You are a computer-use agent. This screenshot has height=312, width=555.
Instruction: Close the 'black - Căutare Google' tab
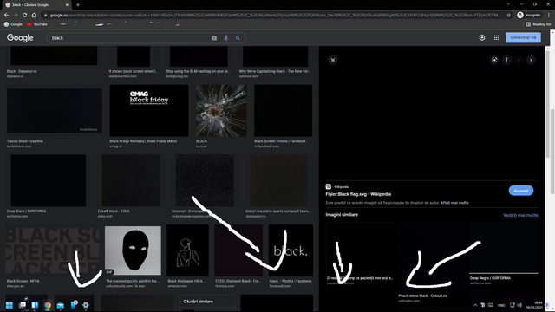[67, 5]
